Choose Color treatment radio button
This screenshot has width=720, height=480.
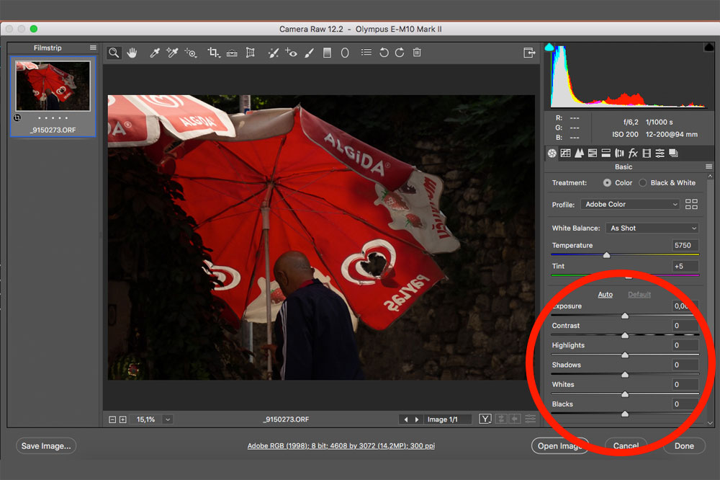tap(607, 182)
